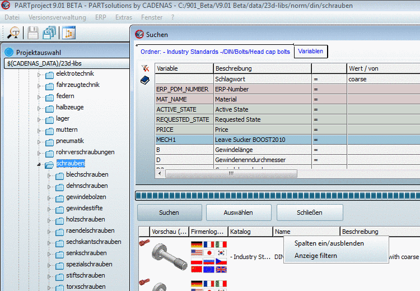Click the $(CADENAS_DATA)/23d-libs path field

click(x=67, y=63)
